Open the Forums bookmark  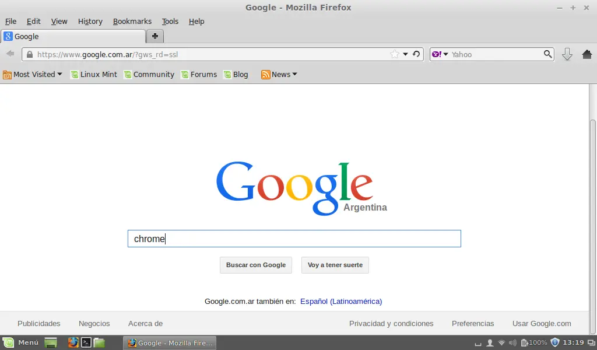click(199, 74)
